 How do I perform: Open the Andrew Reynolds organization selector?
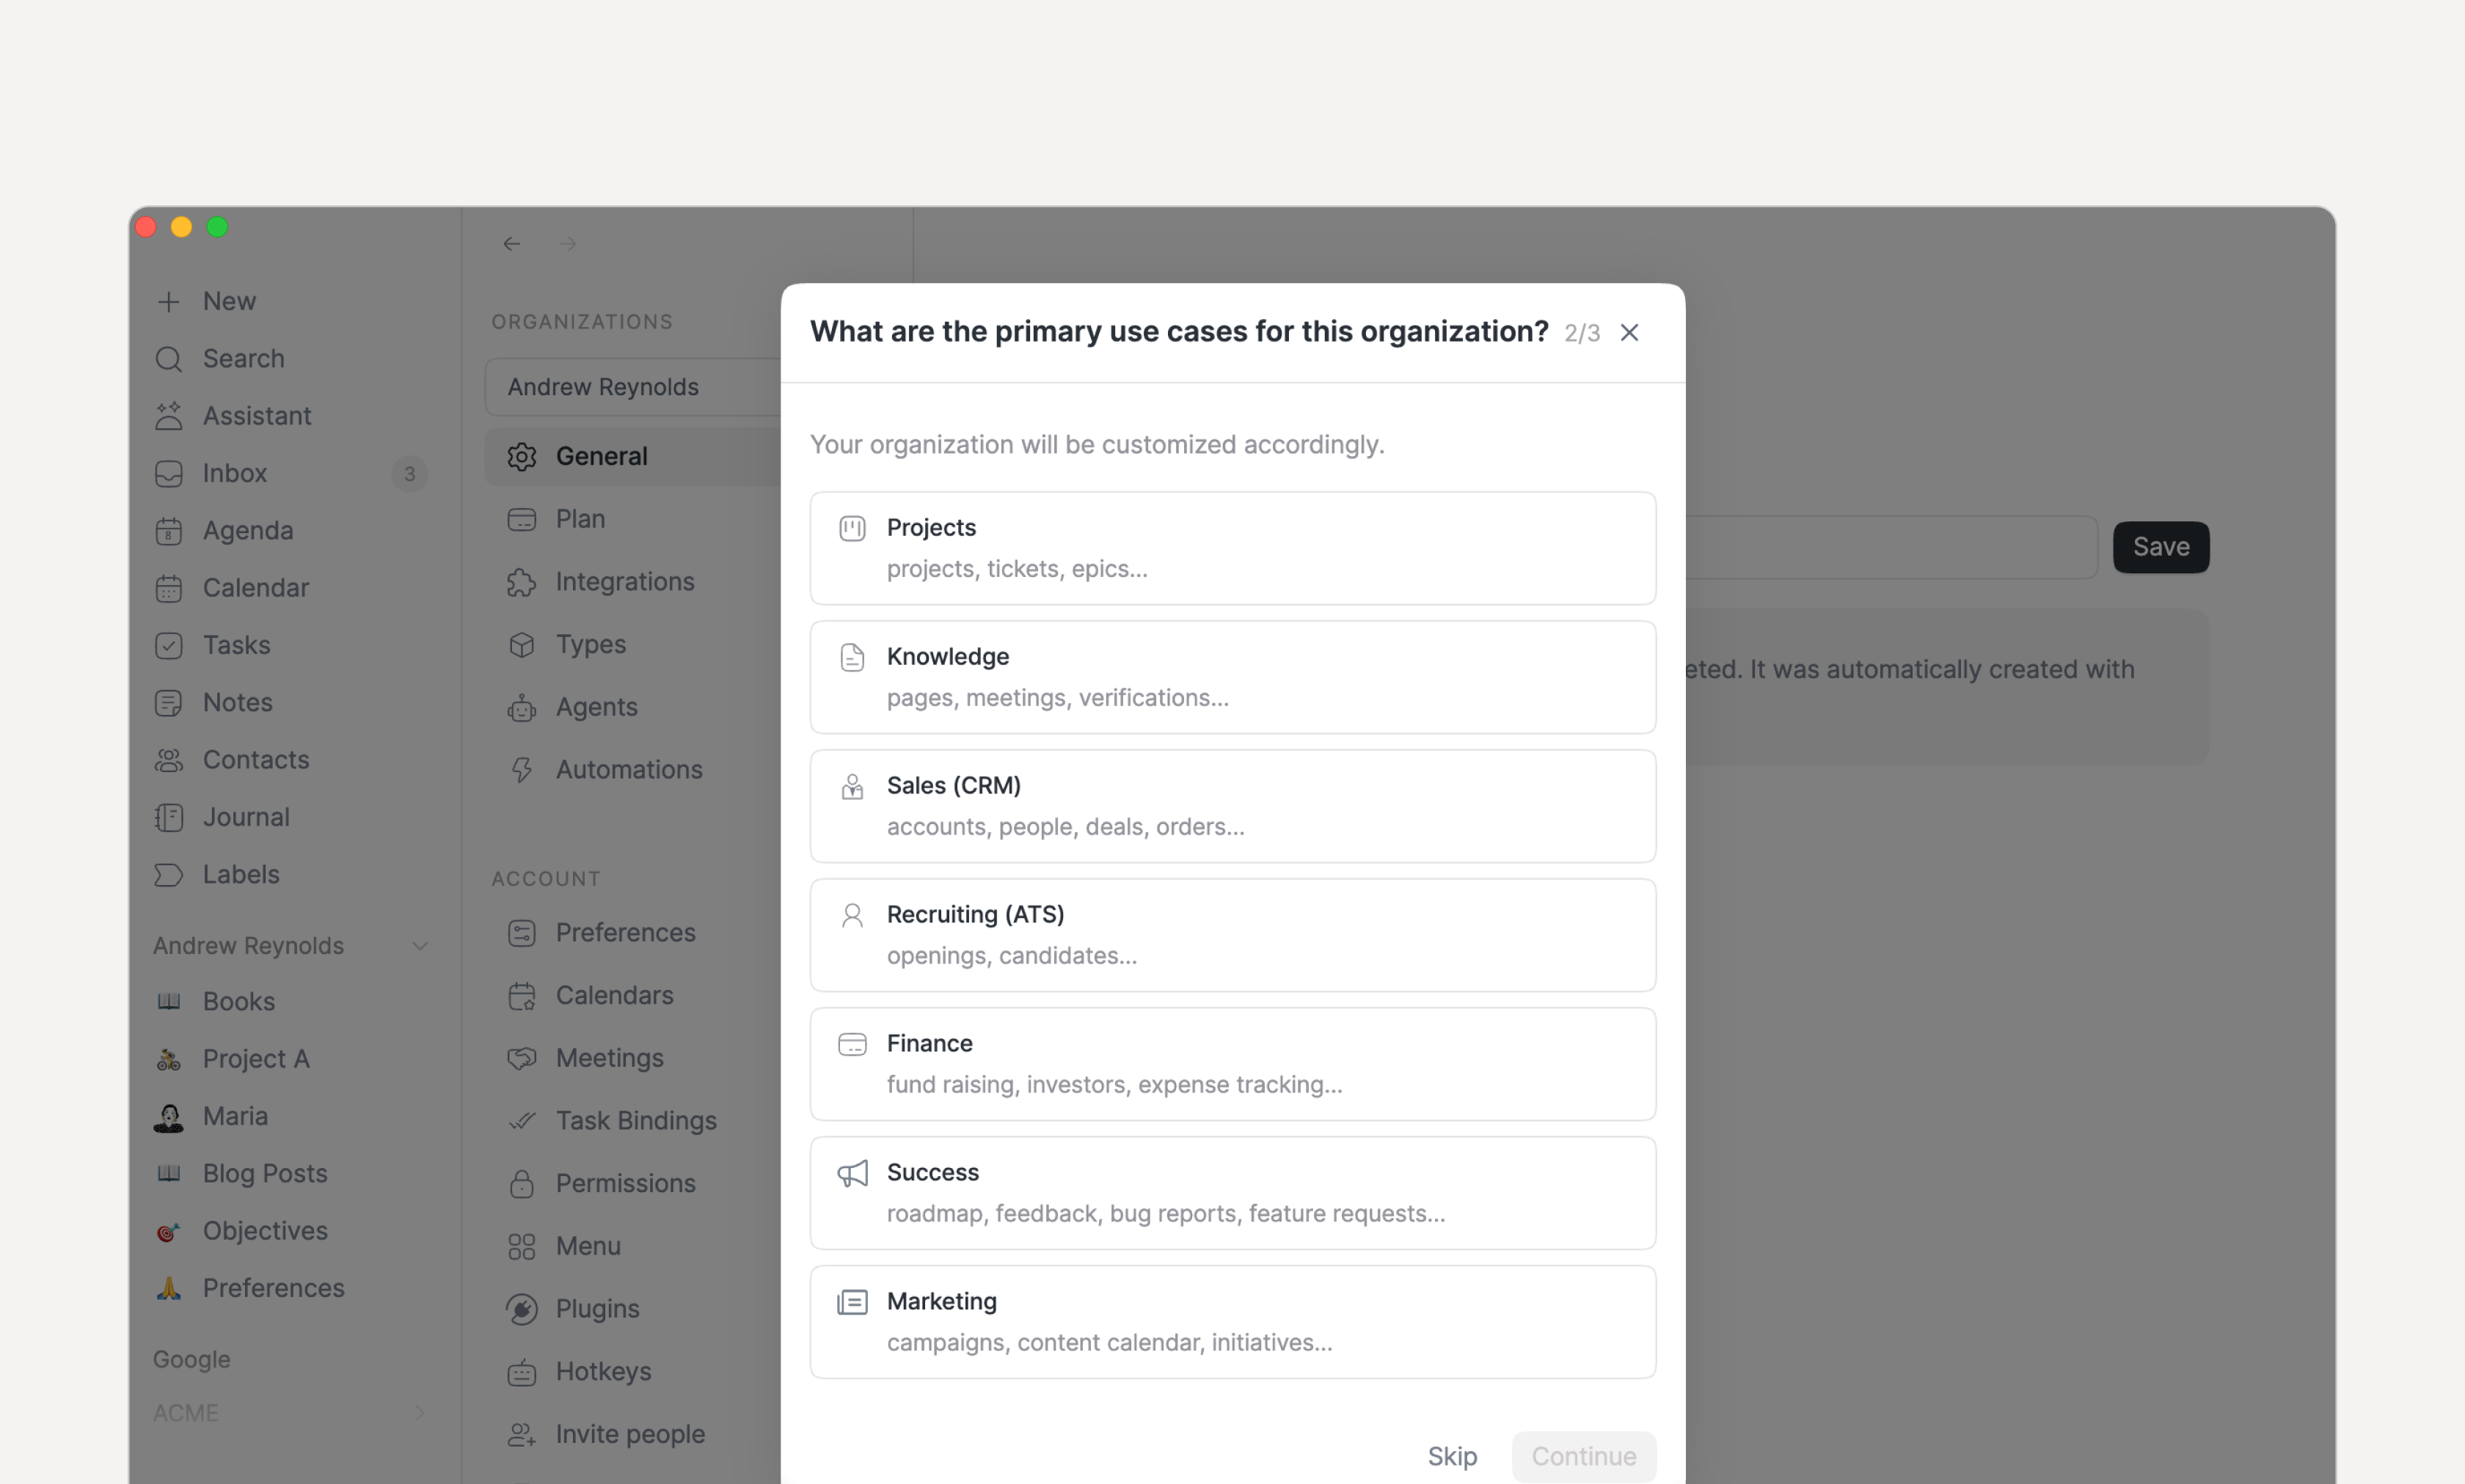tap(633, 387)
